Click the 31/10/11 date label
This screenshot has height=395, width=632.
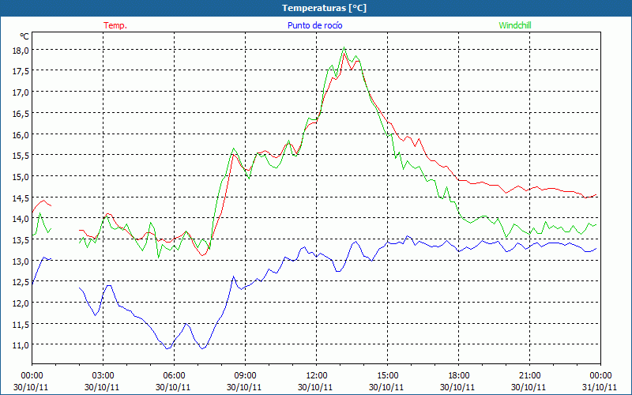point(600,387)
